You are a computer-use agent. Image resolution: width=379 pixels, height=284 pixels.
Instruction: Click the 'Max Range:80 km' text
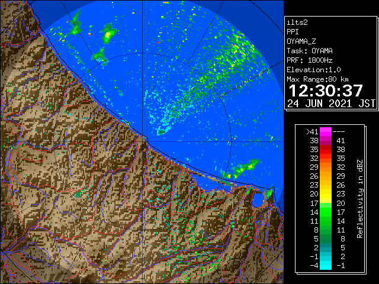coord(318,79)
